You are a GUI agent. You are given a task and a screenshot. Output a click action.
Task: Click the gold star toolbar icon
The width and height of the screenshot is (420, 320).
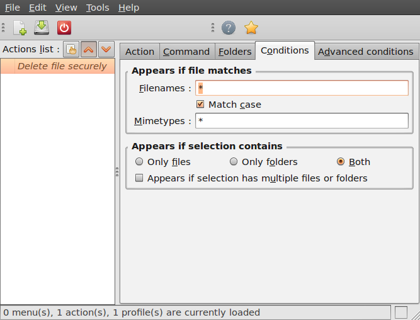[x=251, y=28]
